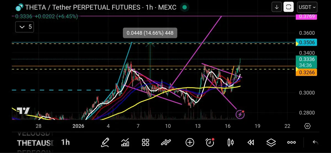Toggle the fullscreen frame button at top
Screen dimensions: 331x153
(x=289, y=7)
